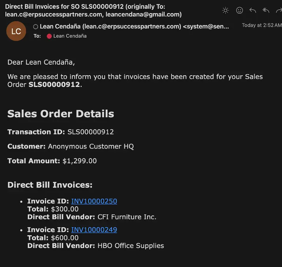Click the Today at 2:52 AM timestamp

pos(262,25)
